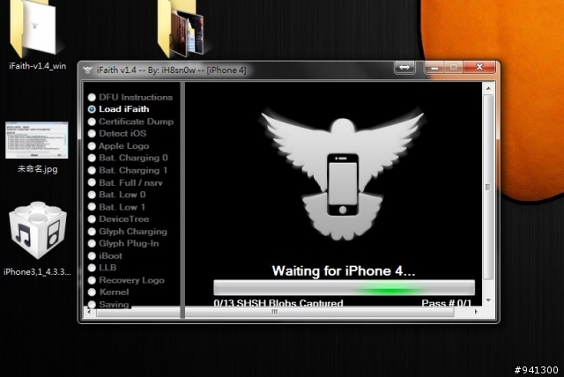Click the double-arrow button in iFaith title bar
The image size is (564, 377).
coord(404,67)
